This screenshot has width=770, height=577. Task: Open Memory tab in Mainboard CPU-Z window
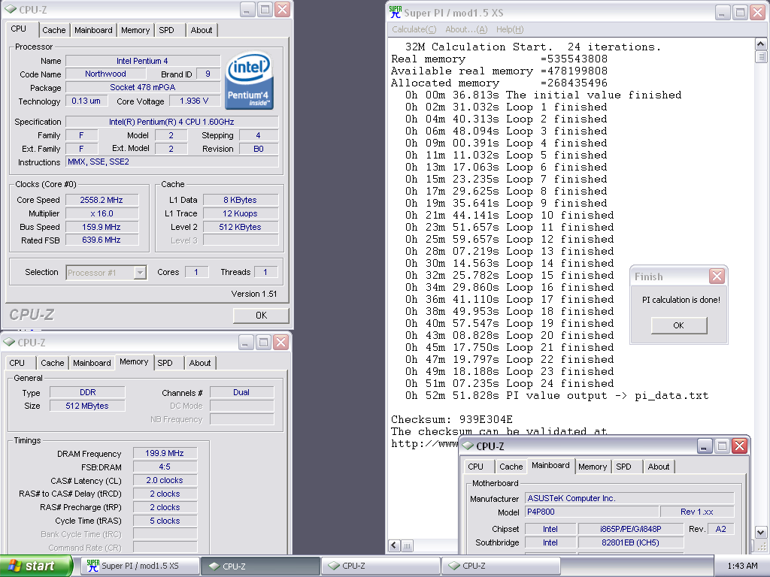(593, 467)
